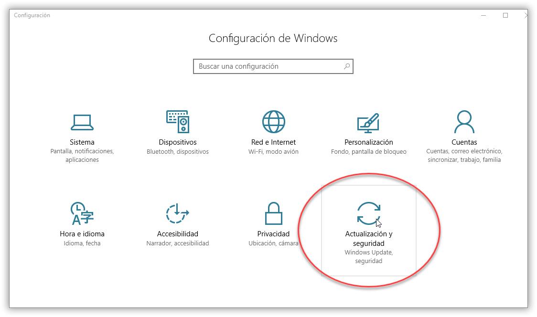This screenshot has height=317, width=537.
Task: Select the Hora e idioma label
Action: click(82, 234)
